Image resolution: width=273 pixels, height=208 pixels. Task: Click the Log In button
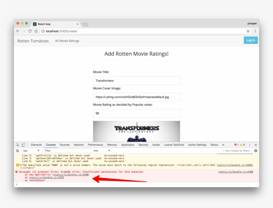pos(251,40)
